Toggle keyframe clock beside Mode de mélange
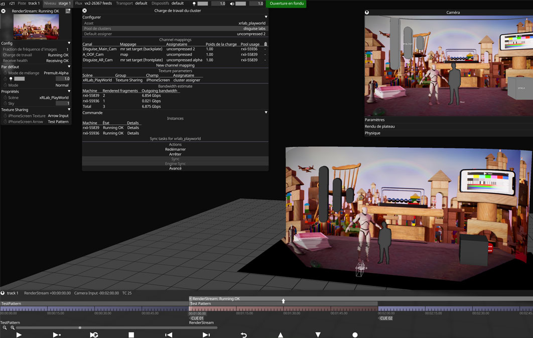Screen dimensions: 533x338 (6, 73)
